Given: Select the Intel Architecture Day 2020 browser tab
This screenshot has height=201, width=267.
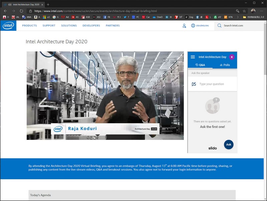Looking at the screenshot, I should 23,5.
